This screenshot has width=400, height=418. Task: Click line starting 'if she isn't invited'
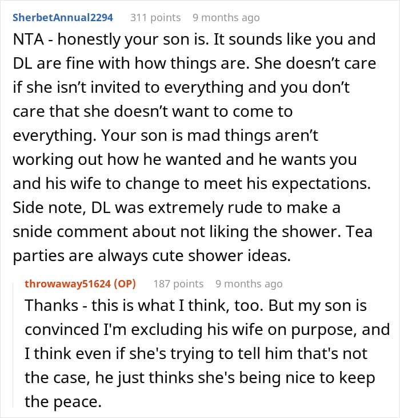tap(181, 88)
